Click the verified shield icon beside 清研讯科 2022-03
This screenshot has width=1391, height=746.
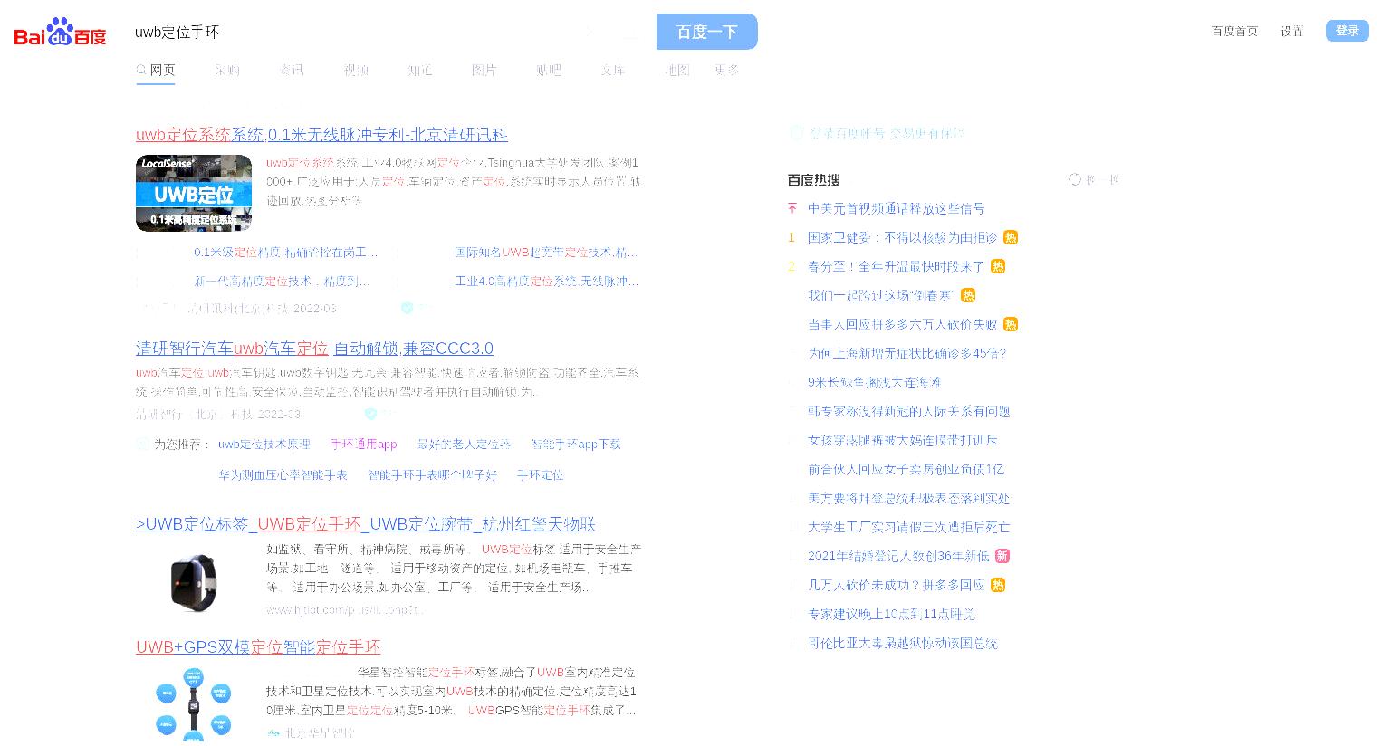(x=407, y=308)
